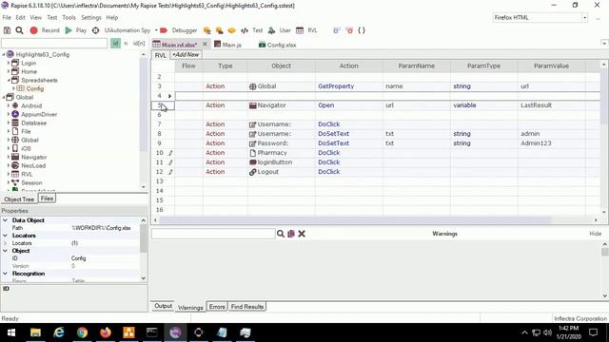Expand the Login tree node
The height and width of the screenshot is (342, 609).
(9, 63)
